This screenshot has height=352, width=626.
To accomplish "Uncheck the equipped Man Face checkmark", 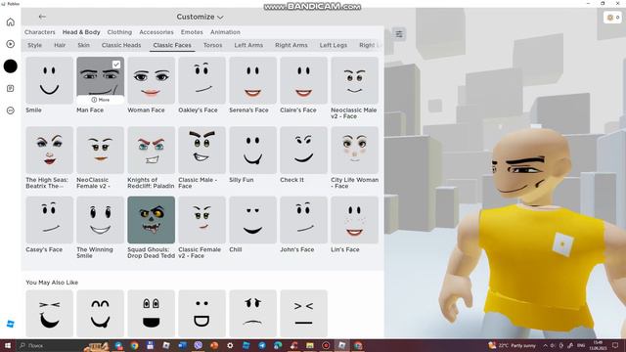I will point(116,65).
